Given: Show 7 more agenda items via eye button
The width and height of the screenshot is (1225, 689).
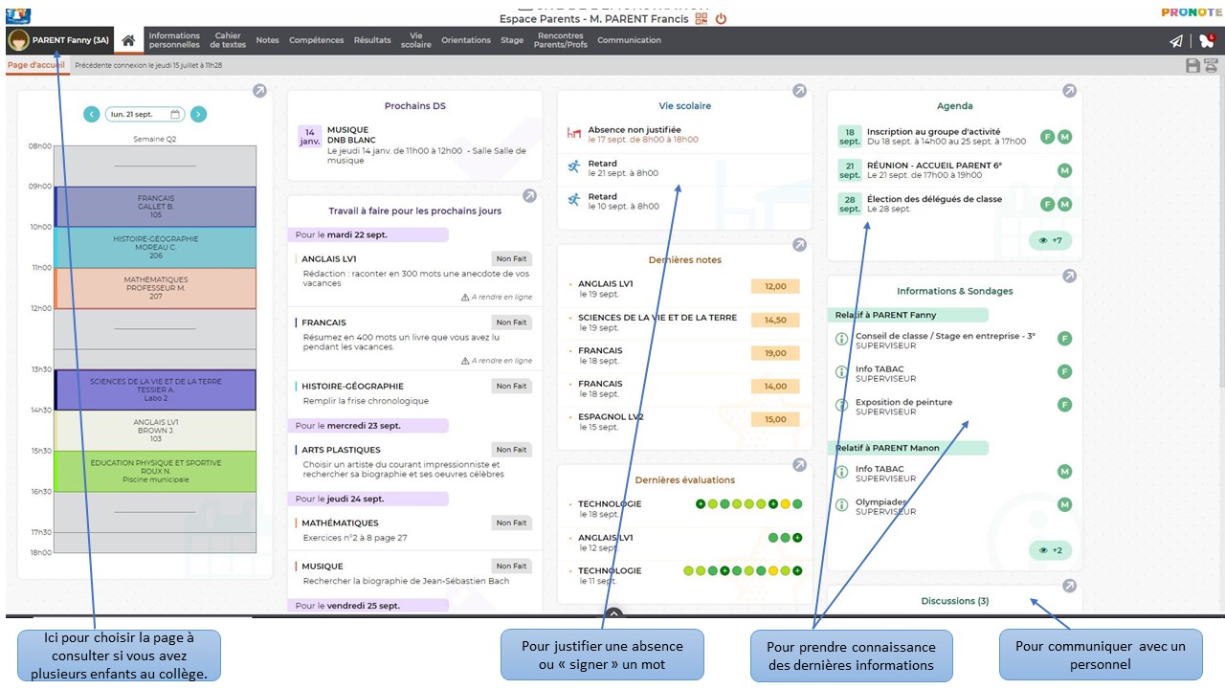Looking at the screenshot, I should pyautogui.click(x=1050, y=240).
